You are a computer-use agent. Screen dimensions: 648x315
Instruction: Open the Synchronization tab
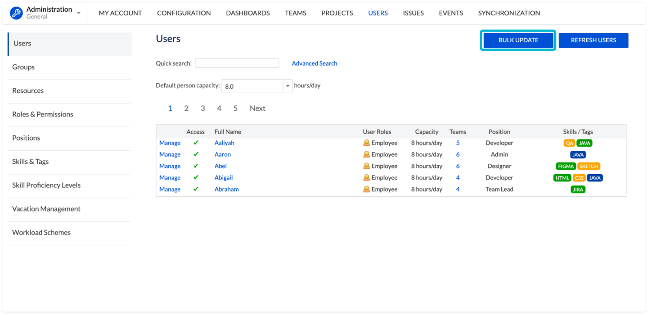click(508, 13)
